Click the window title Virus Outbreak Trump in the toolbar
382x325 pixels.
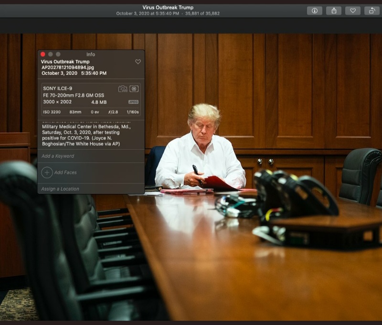(x=168, y=8)
